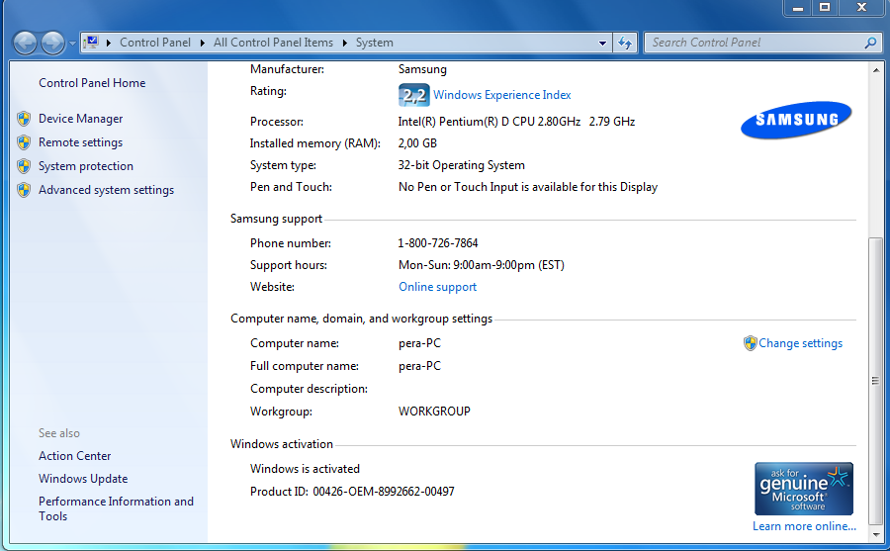Open Action Center
The image size is (890, 551).
(x=74, y=456)
